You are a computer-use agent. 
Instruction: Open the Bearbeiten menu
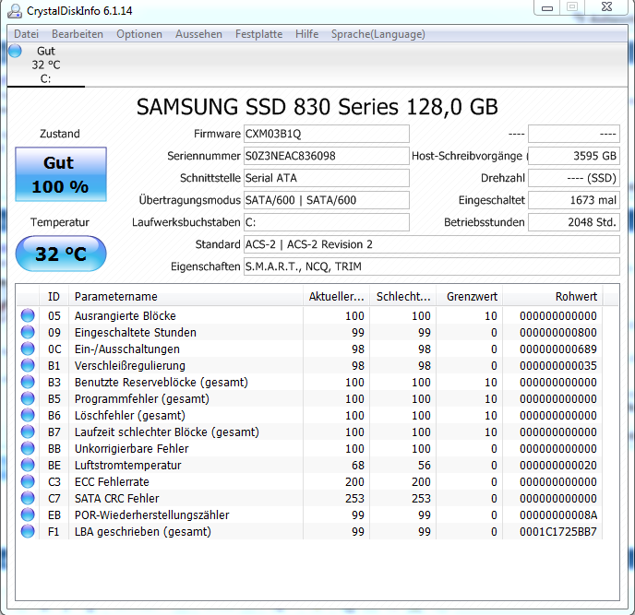coord(78,34)
